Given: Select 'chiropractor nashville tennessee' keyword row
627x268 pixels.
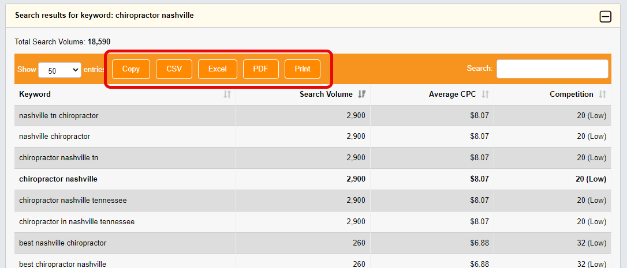Looking at the screenshot, I should [73, 201].
